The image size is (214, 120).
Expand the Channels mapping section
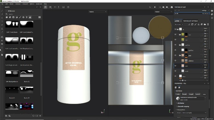click(x=183, y=106)
